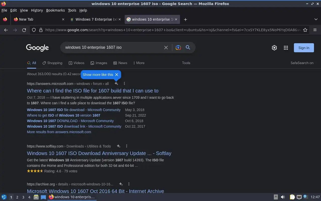Viewport: 321px width, 201px height.
Task: Select the Videos results tab
Action: pos(76,63)
